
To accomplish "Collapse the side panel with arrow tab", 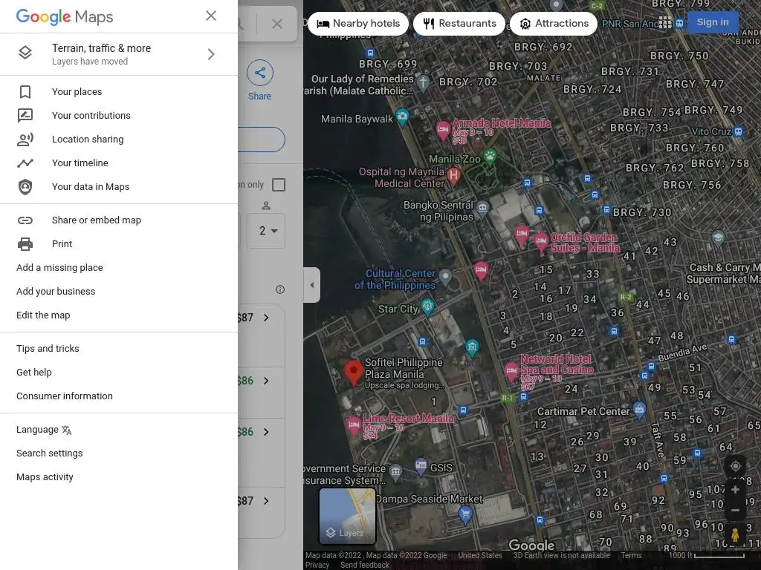I will point(311,285).
